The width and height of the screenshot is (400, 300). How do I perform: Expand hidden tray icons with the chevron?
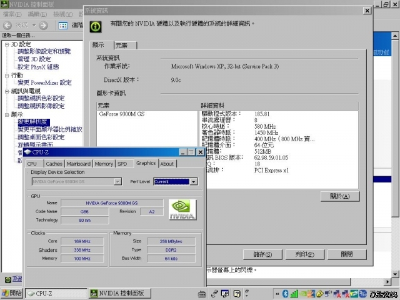(277, 294)
